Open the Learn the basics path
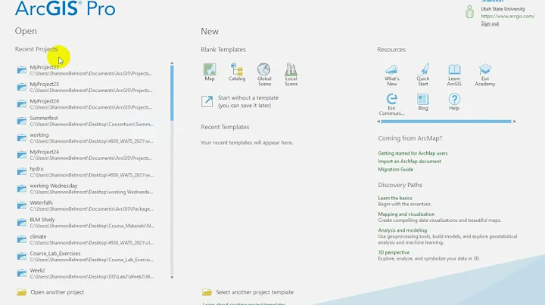Viewport: 545px width, 305px height. pyautogui.click(x=395, y=198)
